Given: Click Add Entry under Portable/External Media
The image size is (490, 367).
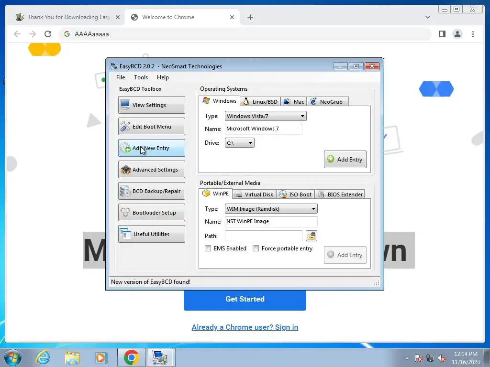Looking at the screenshot, I should 345,255.
